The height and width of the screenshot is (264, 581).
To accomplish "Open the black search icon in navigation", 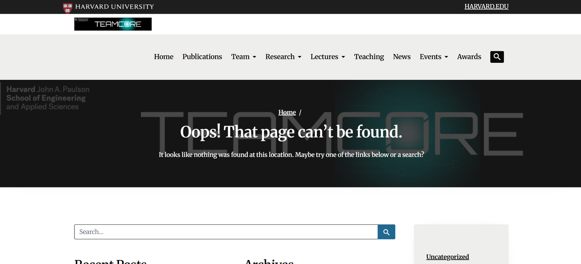I will click(x=497, y=57).
